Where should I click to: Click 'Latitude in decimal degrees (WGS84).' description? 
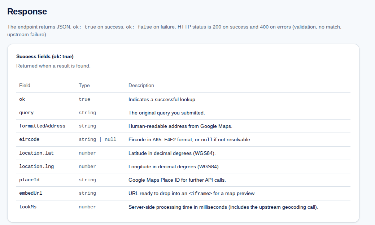click(172, 153)
